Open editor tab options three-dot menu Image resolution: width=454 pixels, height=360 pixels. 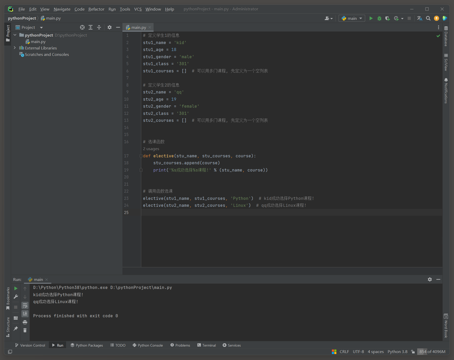click(439, 27)
